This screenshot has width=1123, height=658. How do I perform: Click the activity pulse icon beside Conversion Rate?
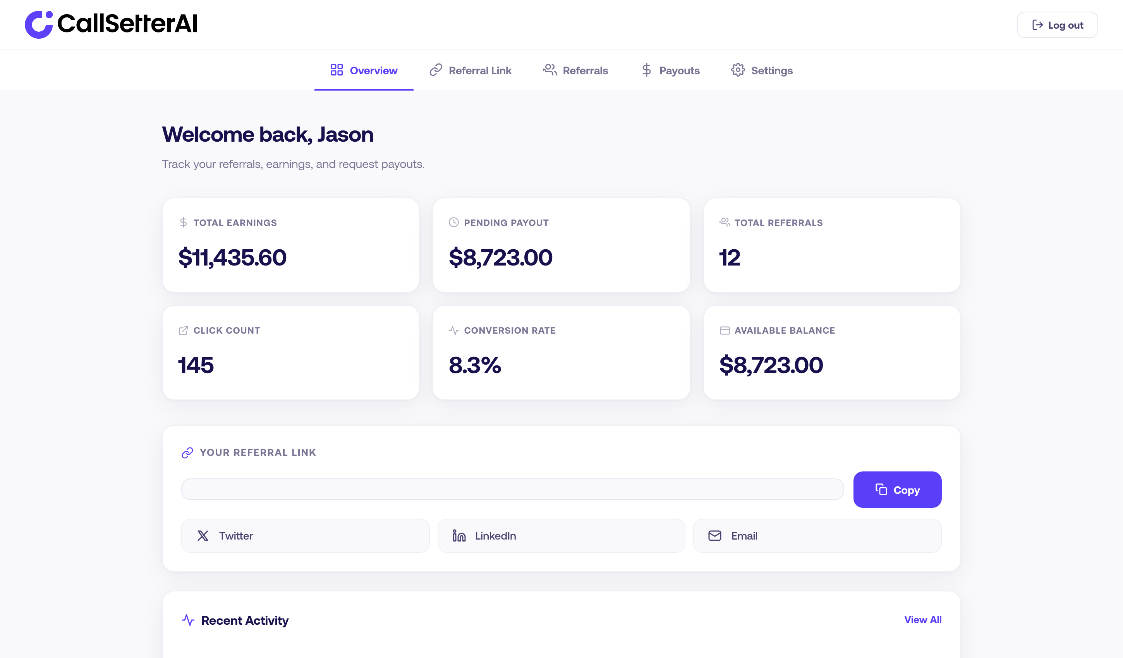coord(453,330)
